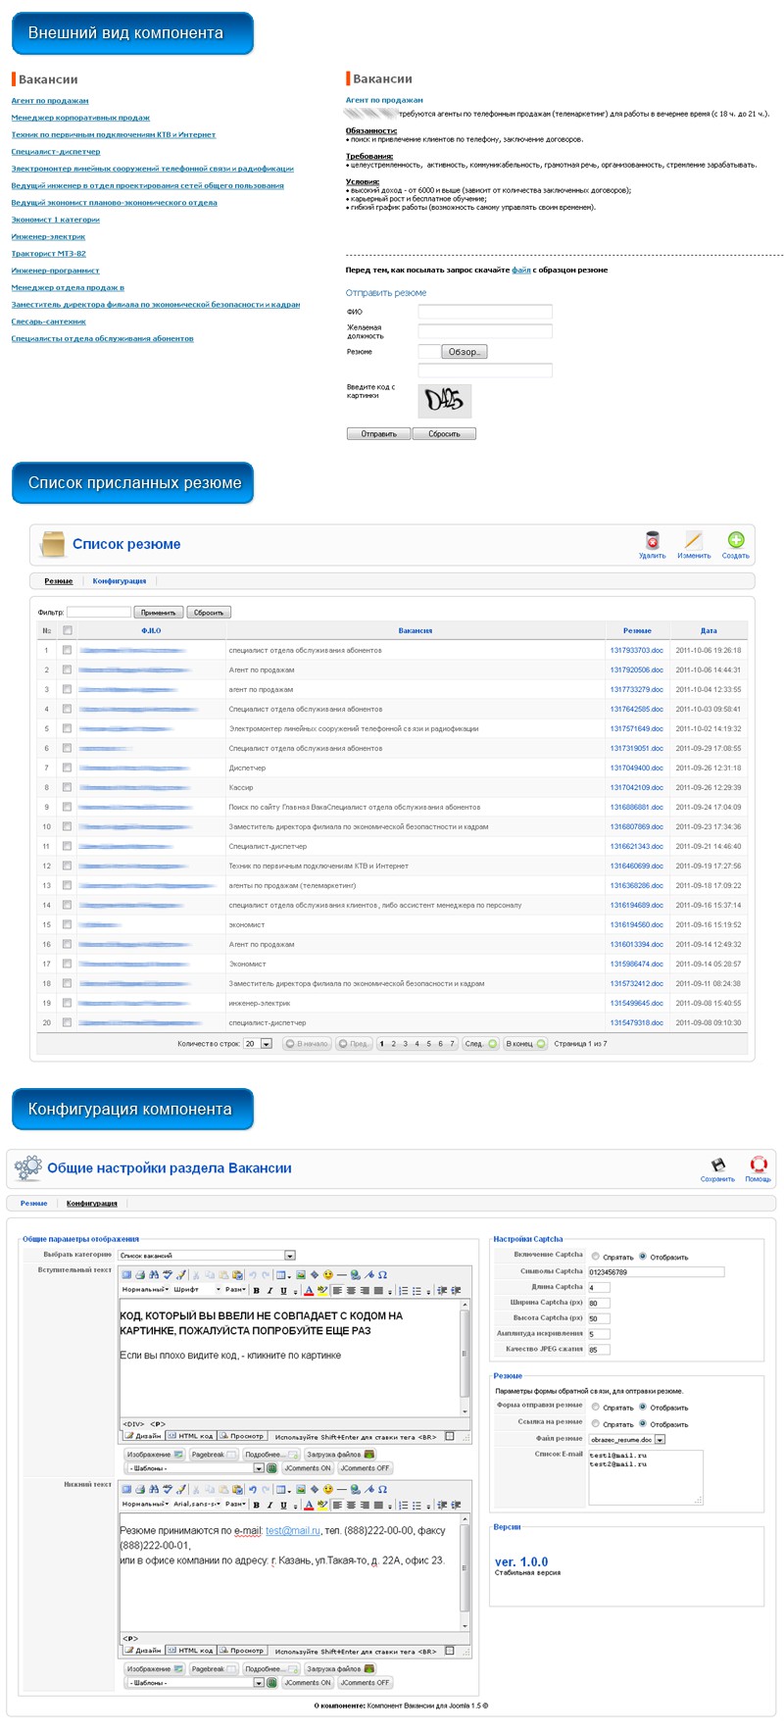The width and height of the screenshot is (784, 1733).
Task: Open Нормальный format dropdown in Вступительный текст editor
Action: 144,1290
